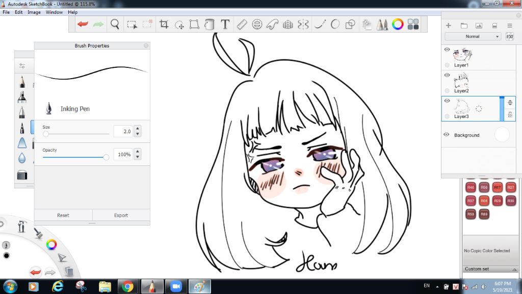Show hidden system tray icons arrow
This screenshot has width=522, height=294.
point(437,287)
